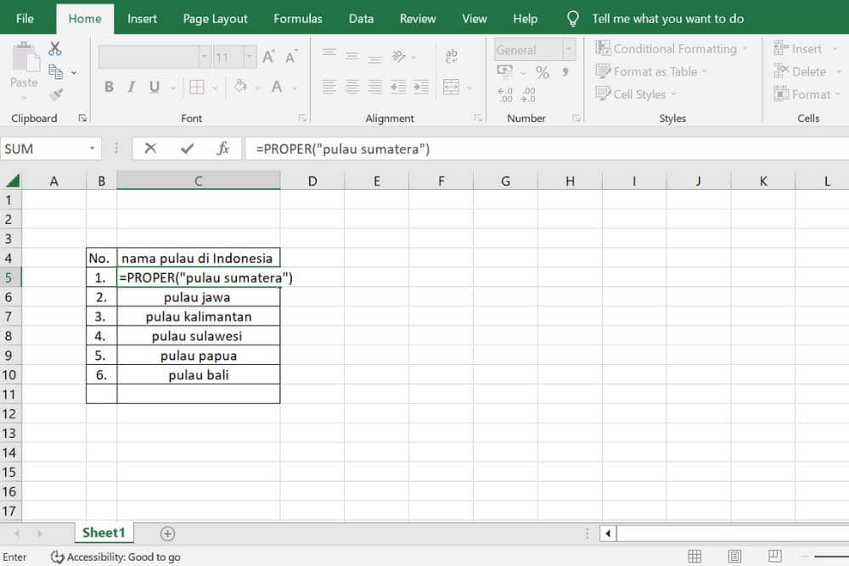The image size is (849, 566).
Task: Switch to the Page Layout tab
Action: [x=216, y=19]
